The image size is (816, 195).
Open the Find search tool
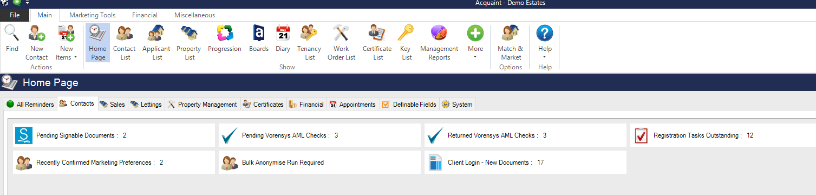coord(12,39)
